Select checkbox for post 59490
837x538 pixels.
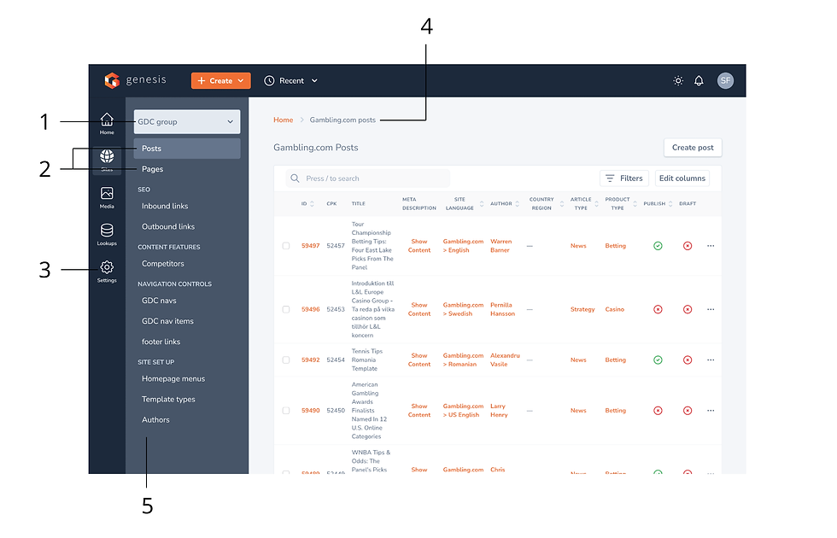(286, 411)
